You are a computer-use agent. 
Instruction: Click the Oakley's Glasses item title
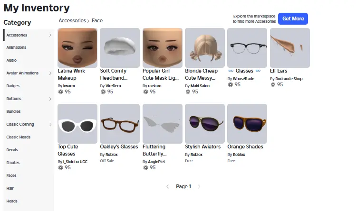119,147
